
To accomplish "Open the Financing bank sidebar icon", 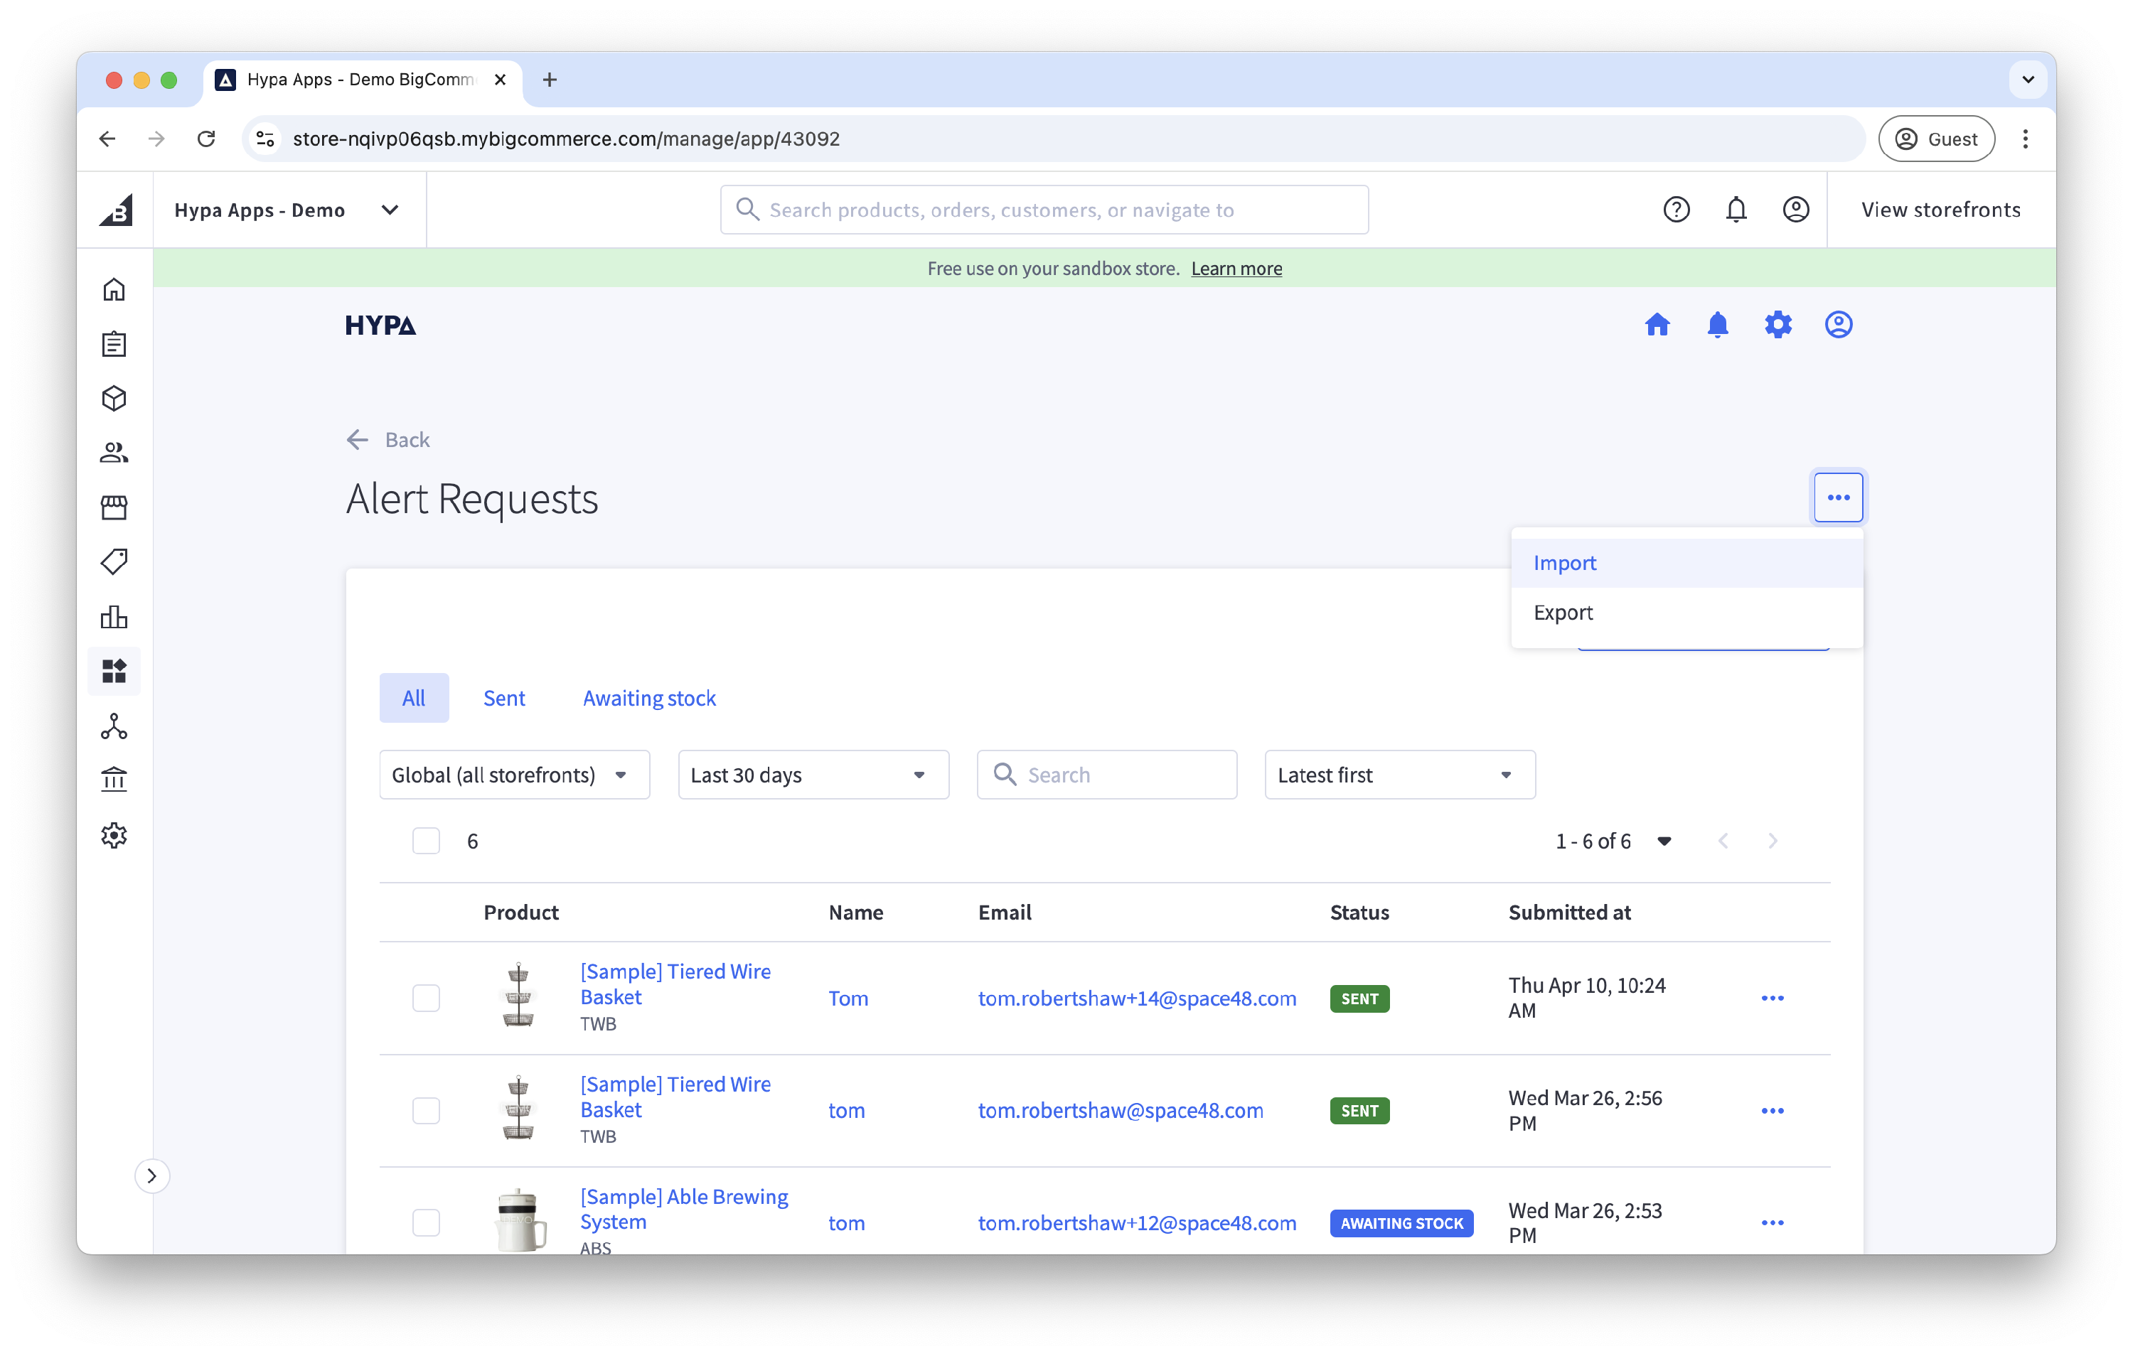I will [x=114, y=780].
